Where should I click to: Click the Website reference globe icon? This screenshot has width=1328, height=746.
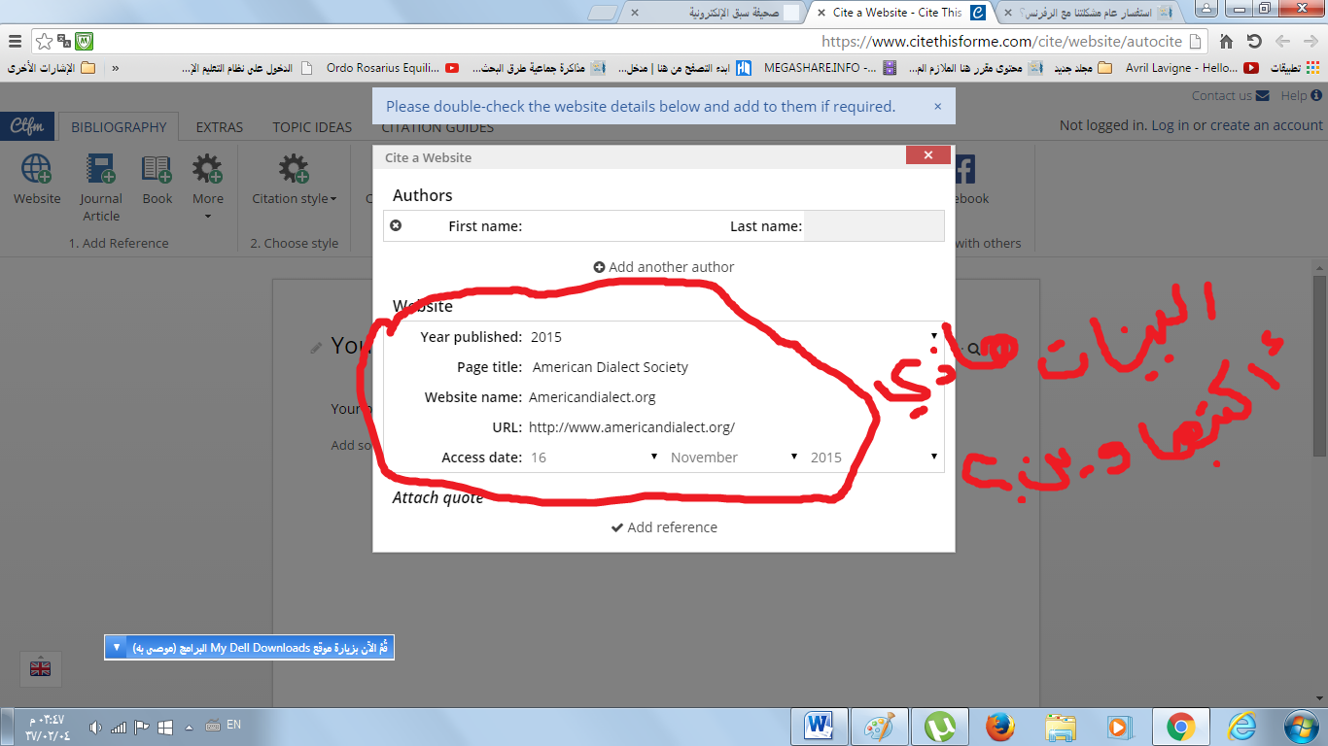click(x=37, y=170)
